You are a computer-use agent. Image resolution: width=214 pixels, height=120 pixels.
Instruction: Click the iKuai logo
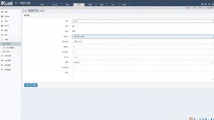7,3
